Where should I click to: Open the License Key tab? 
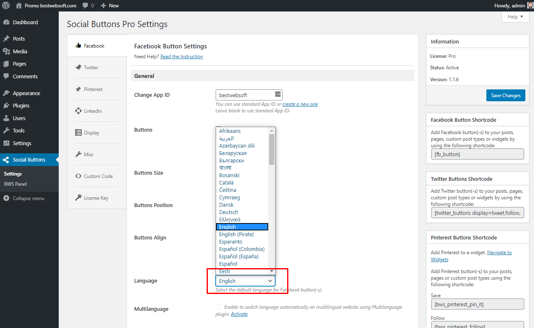click(x=97, y=198)
